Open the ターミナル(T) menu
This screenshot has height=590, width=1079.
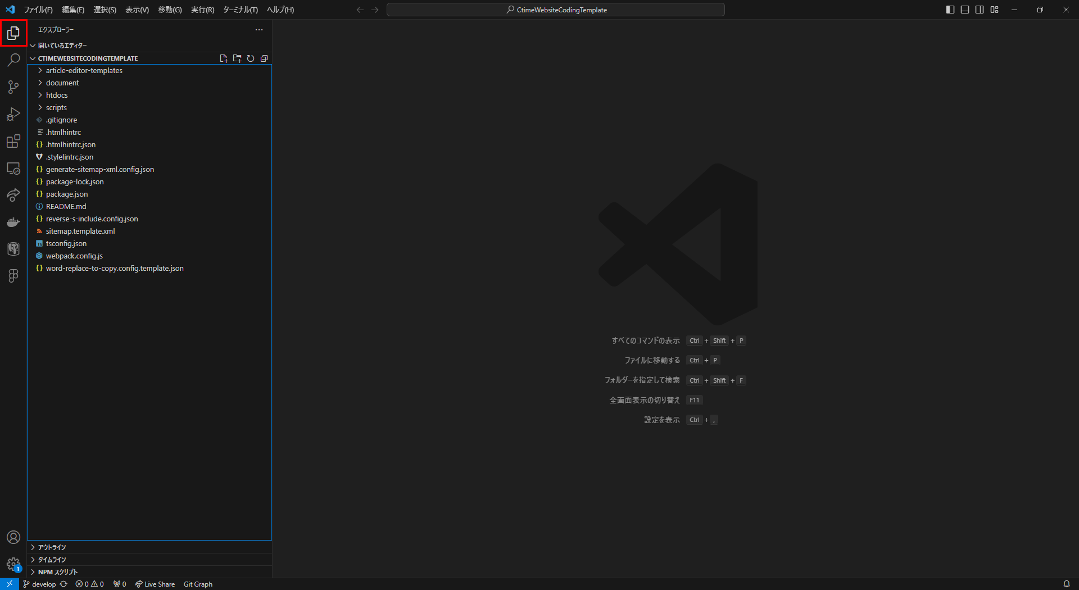click(241, 10)
